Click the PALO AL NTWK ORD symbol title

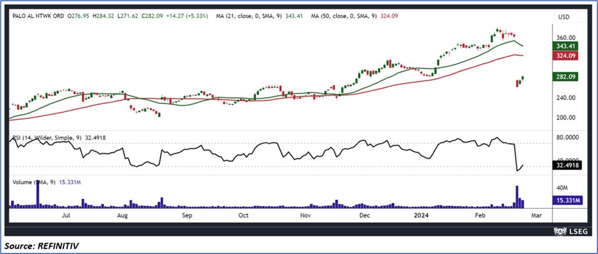pos(38,16)
